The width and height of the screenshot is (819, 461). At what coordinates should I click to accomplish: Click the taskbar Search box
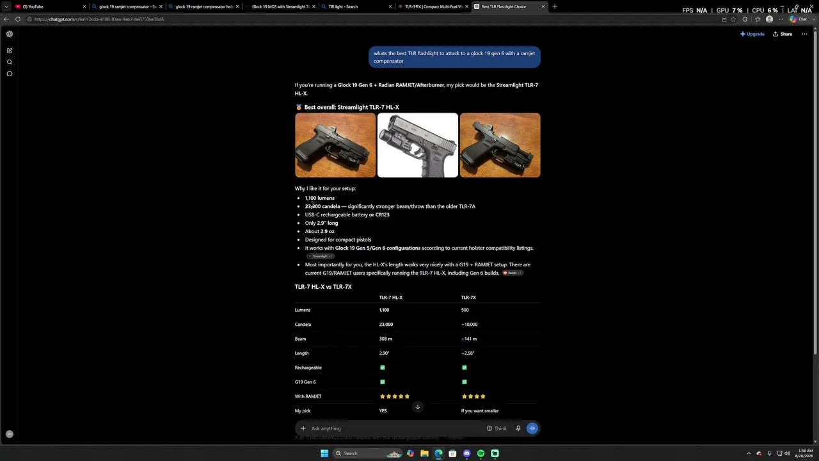[x=369, y=453]
